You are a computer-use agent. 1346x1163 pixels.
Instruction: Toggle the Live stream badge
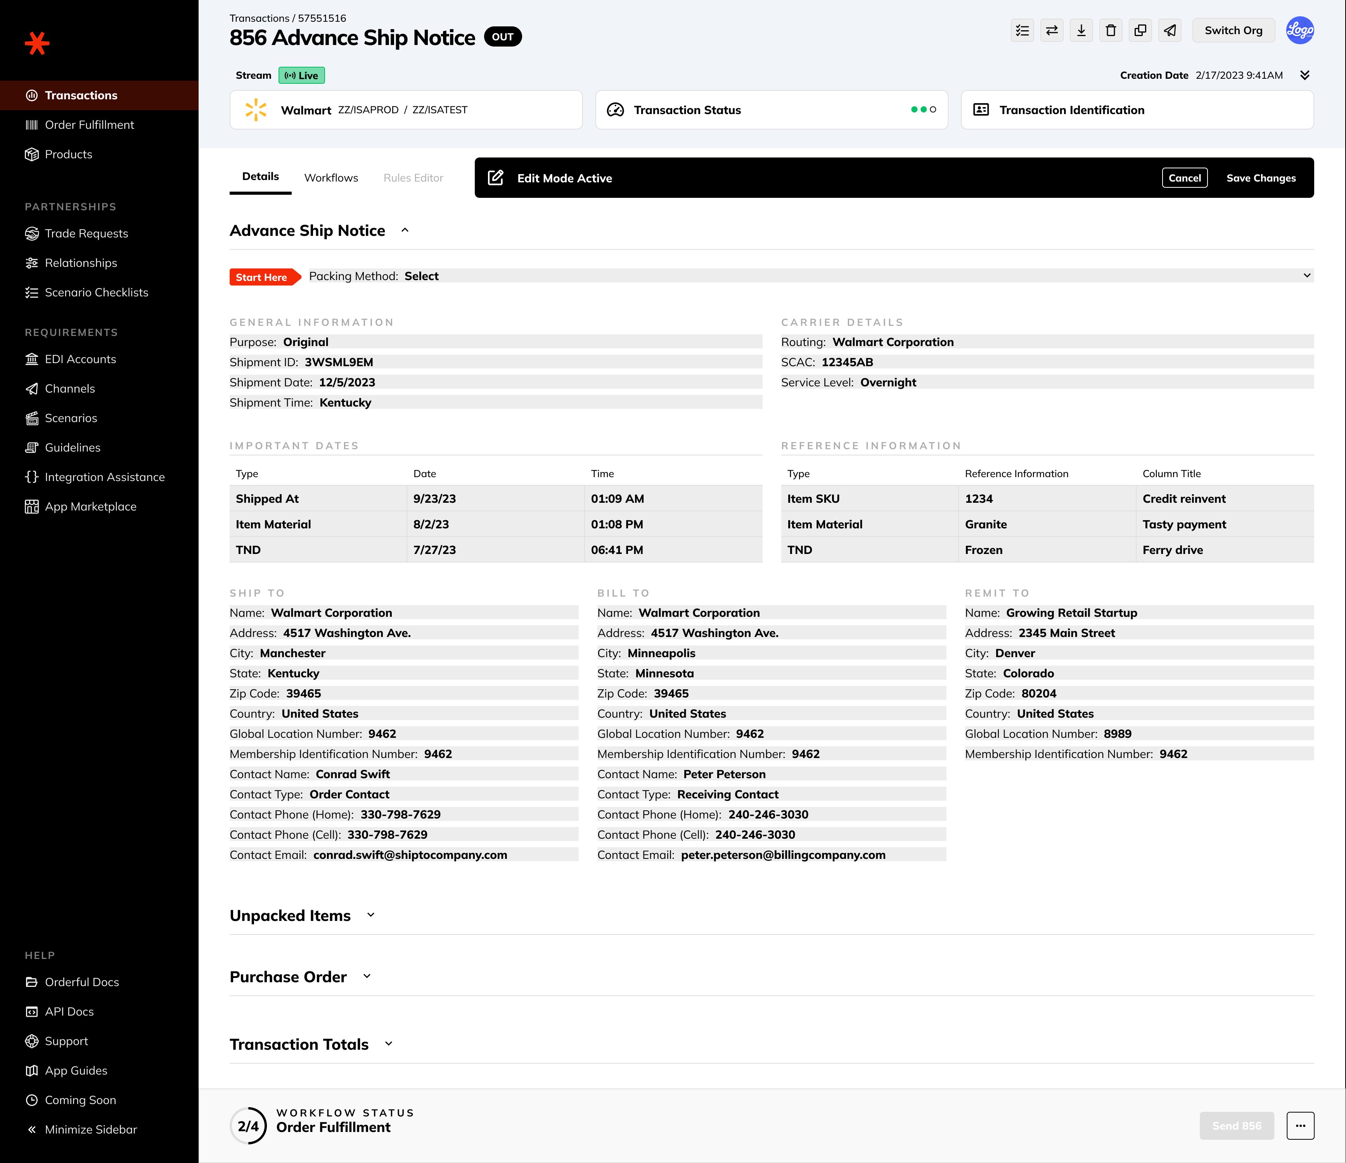(x=301, y=75)
